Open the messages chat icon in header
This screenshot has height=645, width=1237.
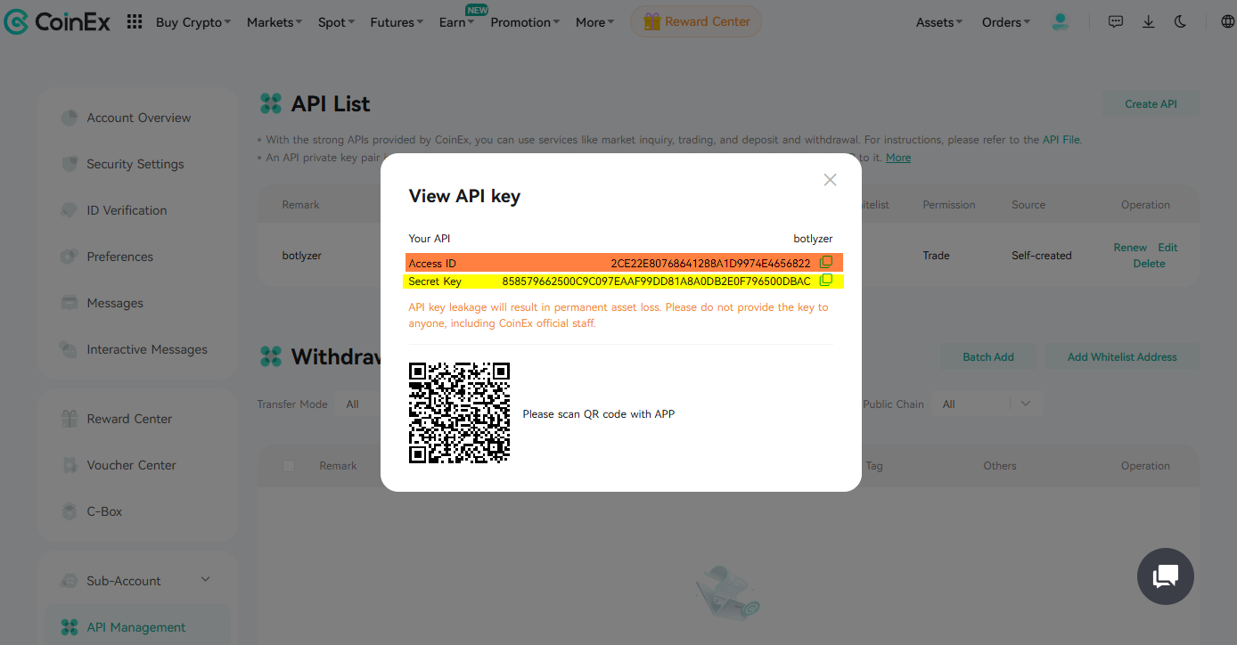(1116, 22)
